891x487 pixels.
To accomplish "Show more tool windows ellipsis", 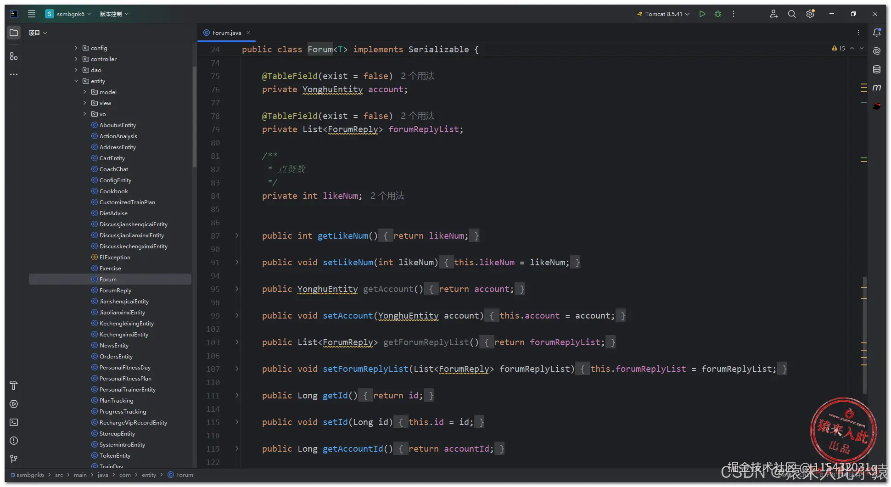I will (x=14, y=74).
